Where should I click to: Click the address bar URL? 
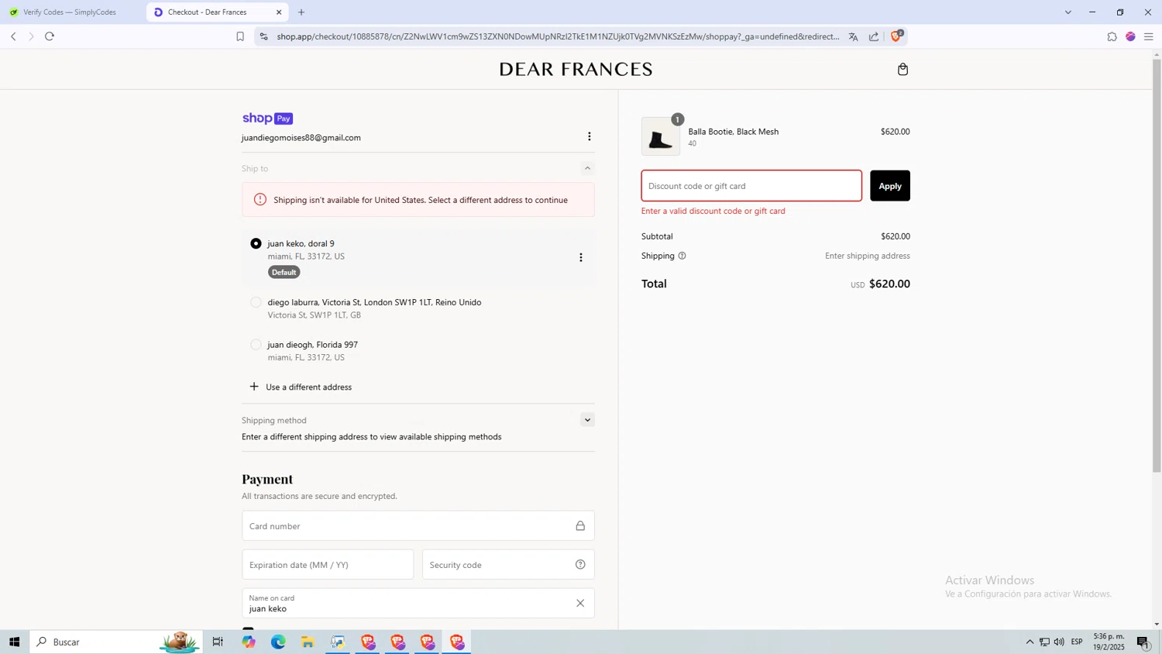[x=558, y=36]
